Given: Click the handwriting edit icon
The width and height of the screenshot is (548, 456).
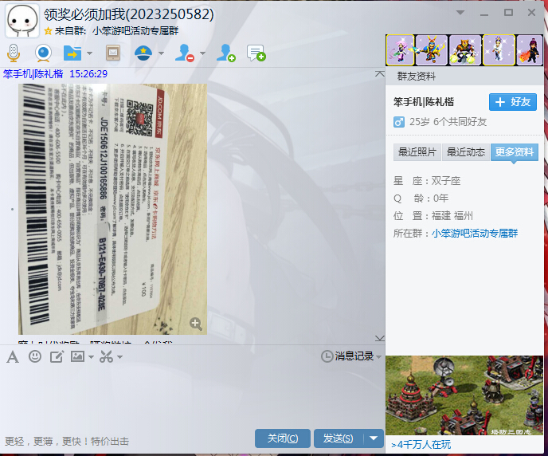Looking at the screenshot, I should [x=57, y=356].
